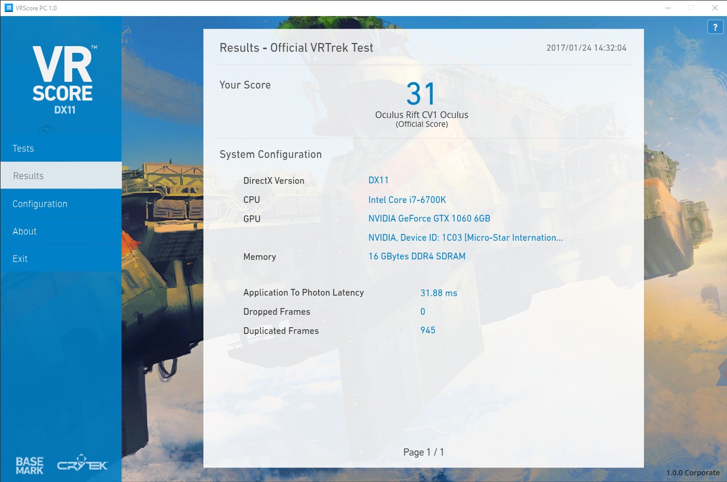Click the Basemark logo
Viewport: 727px width, 482px height.
pyautogui.click(x=30, y=465)
